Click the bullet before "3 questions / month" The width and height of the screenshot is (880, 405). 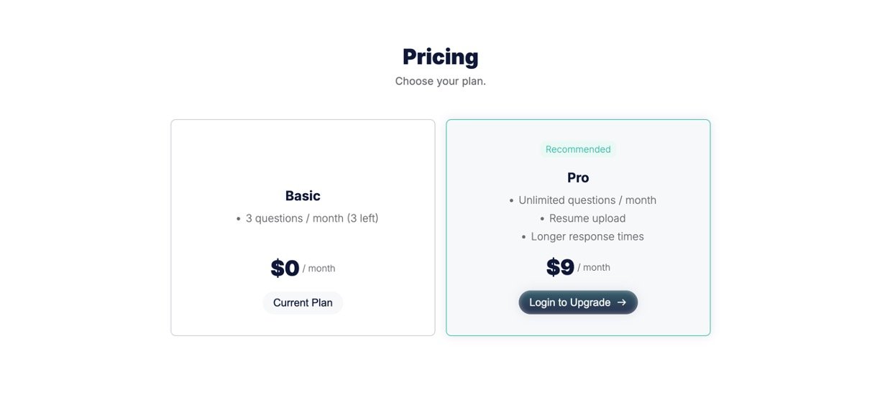pos(239,219)
